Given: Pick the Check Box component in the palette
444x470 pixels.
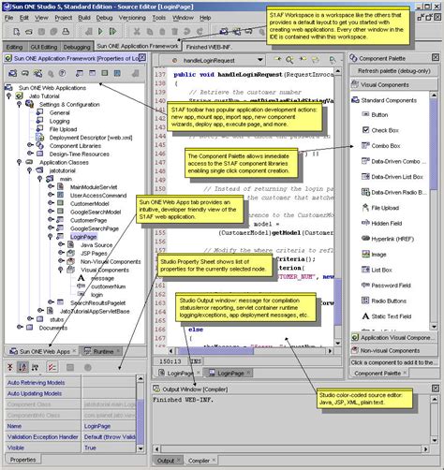Looking at the screenshot, I should coord(380,130).
